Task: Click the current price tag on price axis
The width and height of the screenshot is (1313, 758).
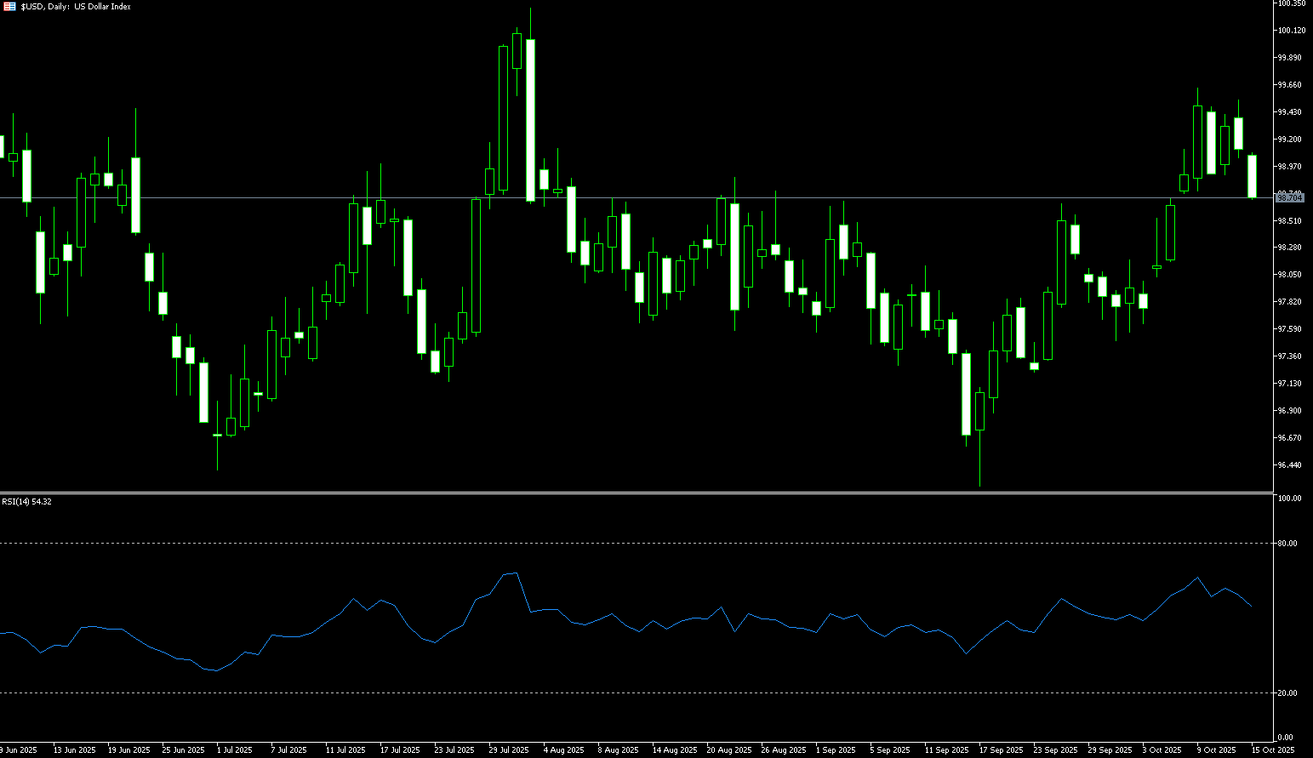Action: 1290,197
